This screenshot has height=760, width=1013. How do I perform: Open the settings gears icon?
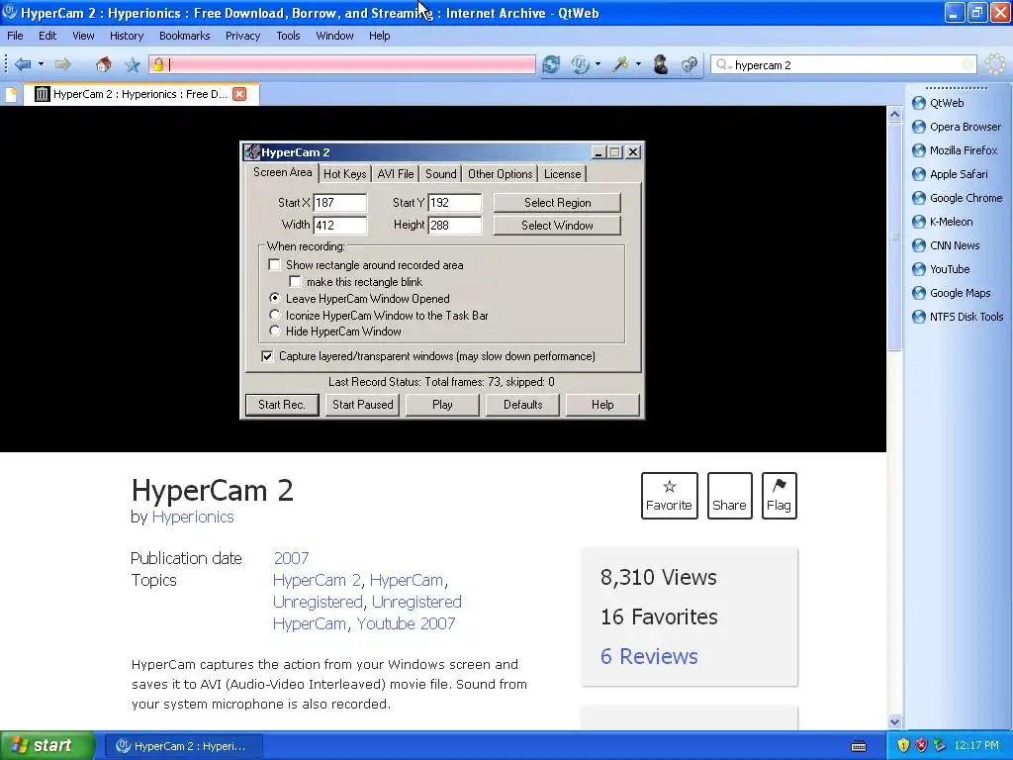[690, 64]
